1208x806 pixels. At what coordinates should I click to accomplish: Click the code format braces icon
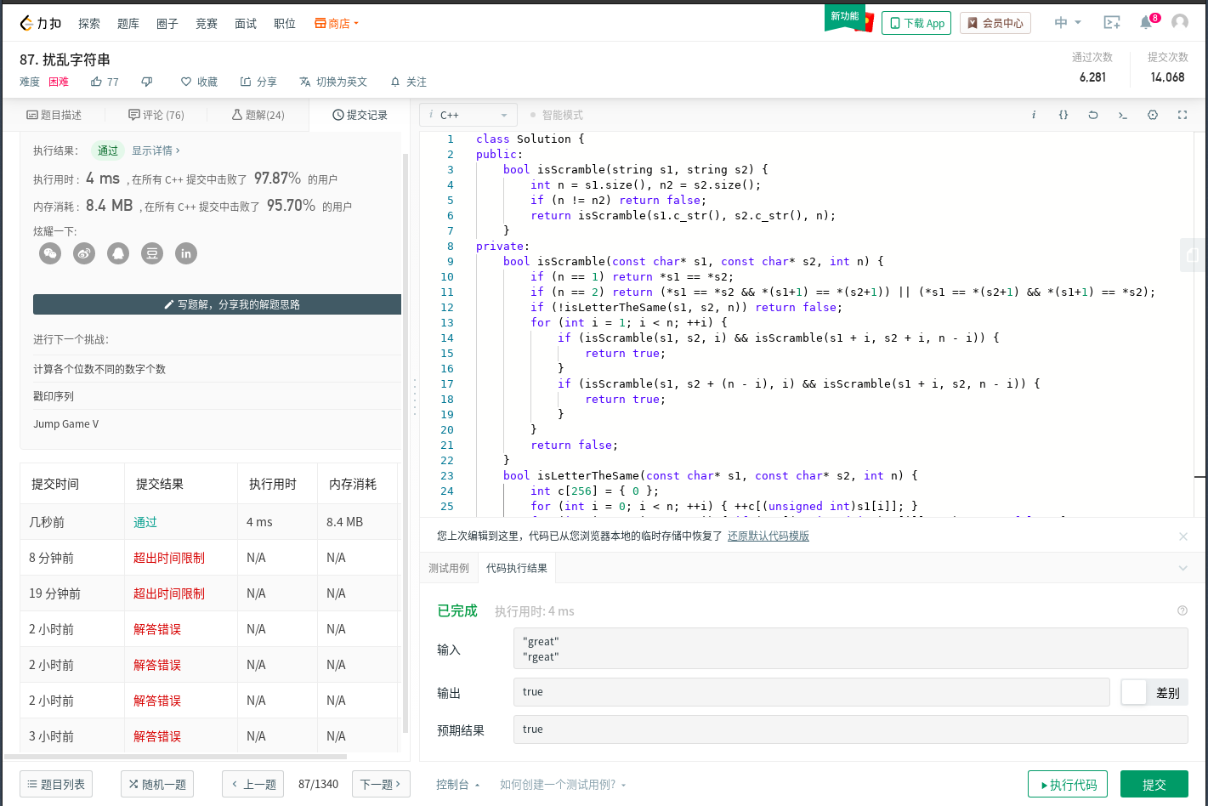[1063, 115]
